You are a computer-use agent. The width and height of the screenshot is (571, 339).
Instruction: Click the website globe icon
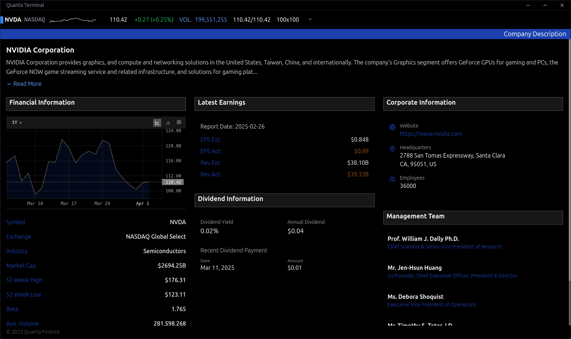[392, 127]
